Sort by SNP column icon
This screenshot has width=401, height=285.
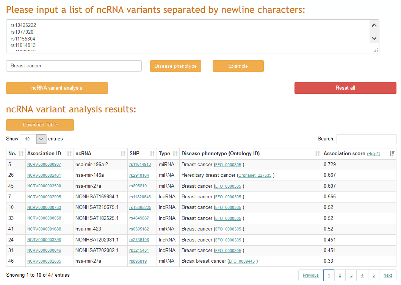(x=152, y=154)
